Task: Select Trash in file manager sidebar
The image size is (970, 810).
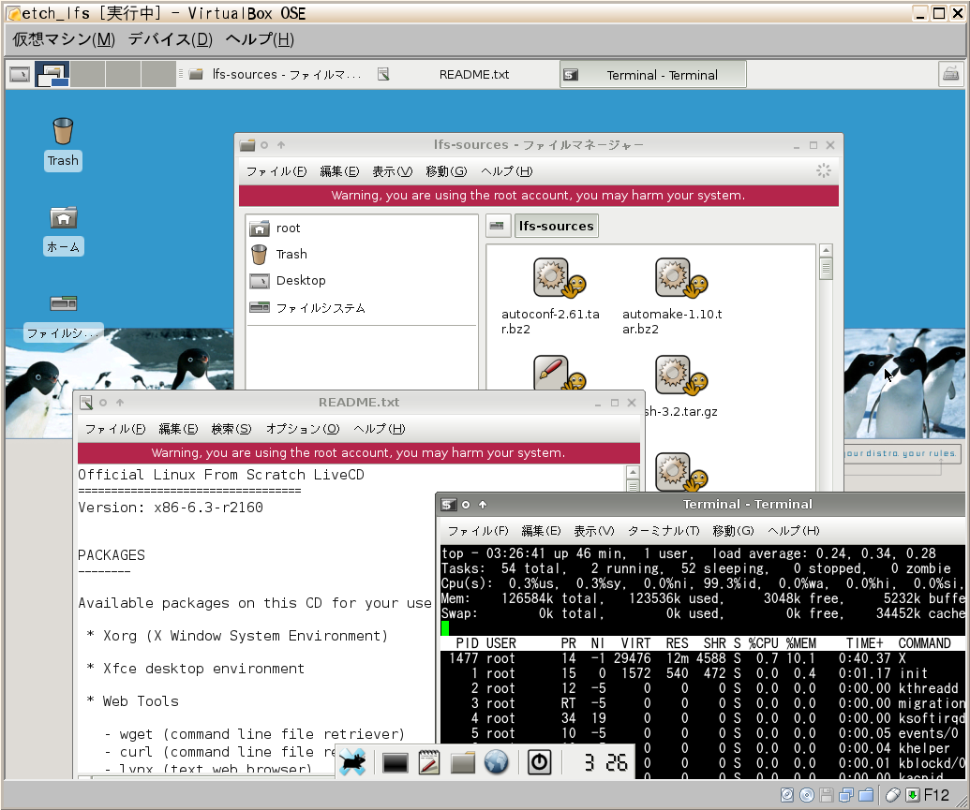Action: 361,254
